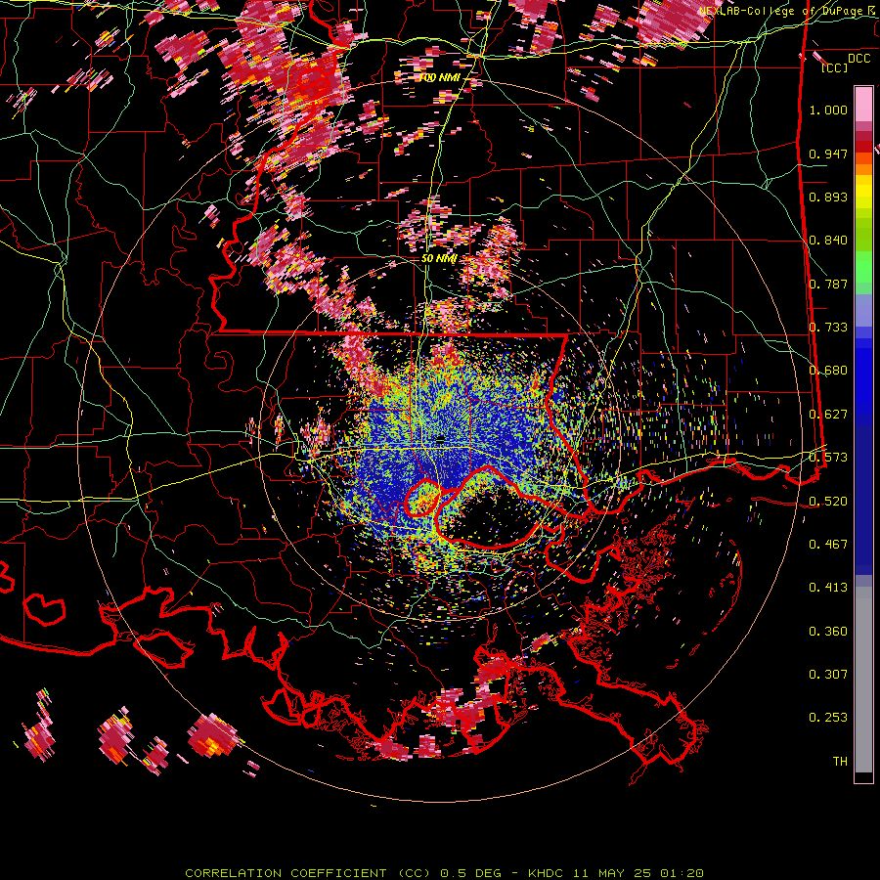Pick the gray color bar segment
The image size is (880, 880).
point(863,680)
